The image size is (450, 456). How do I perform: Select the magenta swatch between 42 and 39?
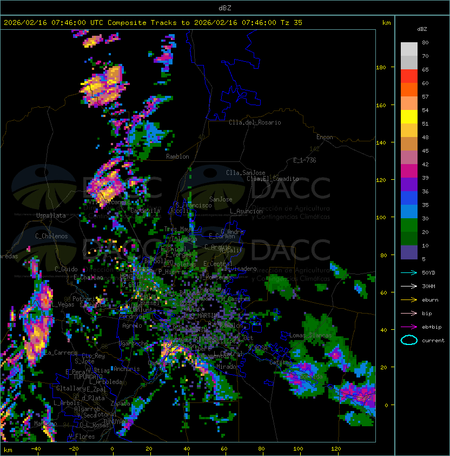pyautogui.click(x=409, y=171)
